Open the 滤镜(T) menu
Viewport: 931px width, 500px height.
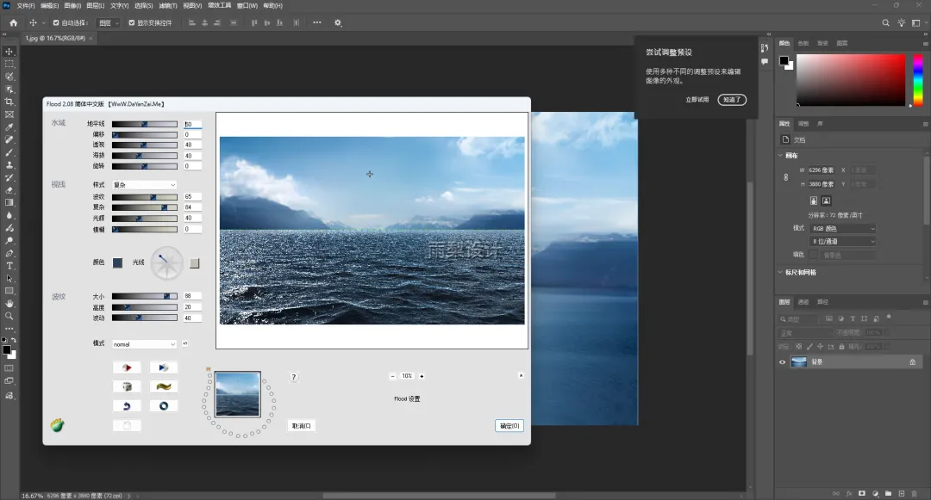coord(166,5)
